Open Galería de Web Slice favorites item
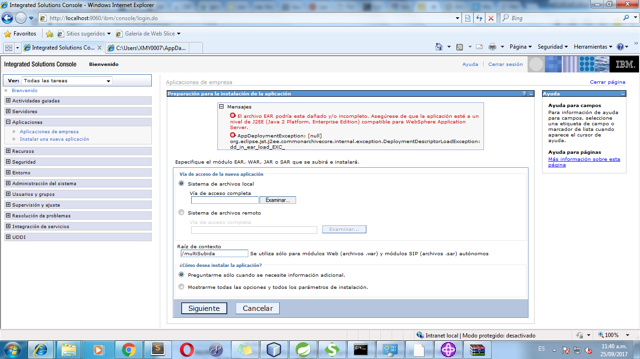This screenshot has height=359, width=640. point(149,34)
